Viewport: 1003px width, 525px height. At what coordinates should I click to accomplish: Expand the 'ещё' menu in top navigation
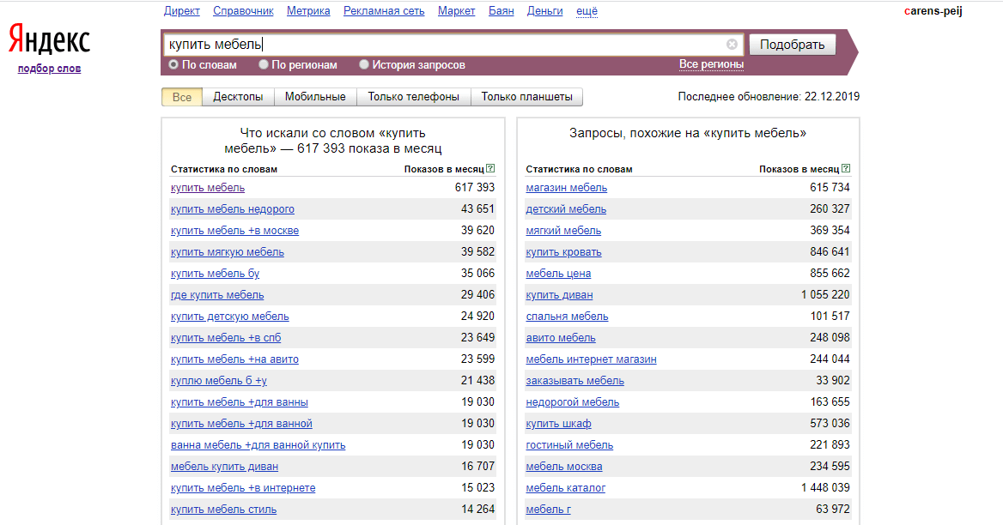click(587, 11)
